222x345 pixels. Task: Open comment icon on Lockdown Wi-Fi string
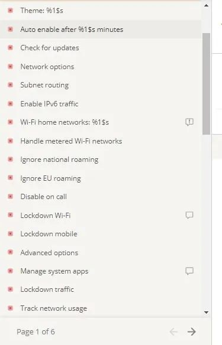[x=189, y=215]
